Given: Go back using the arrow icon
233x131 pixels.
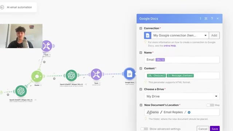Looking at the screenshot, I should (2, 7).
